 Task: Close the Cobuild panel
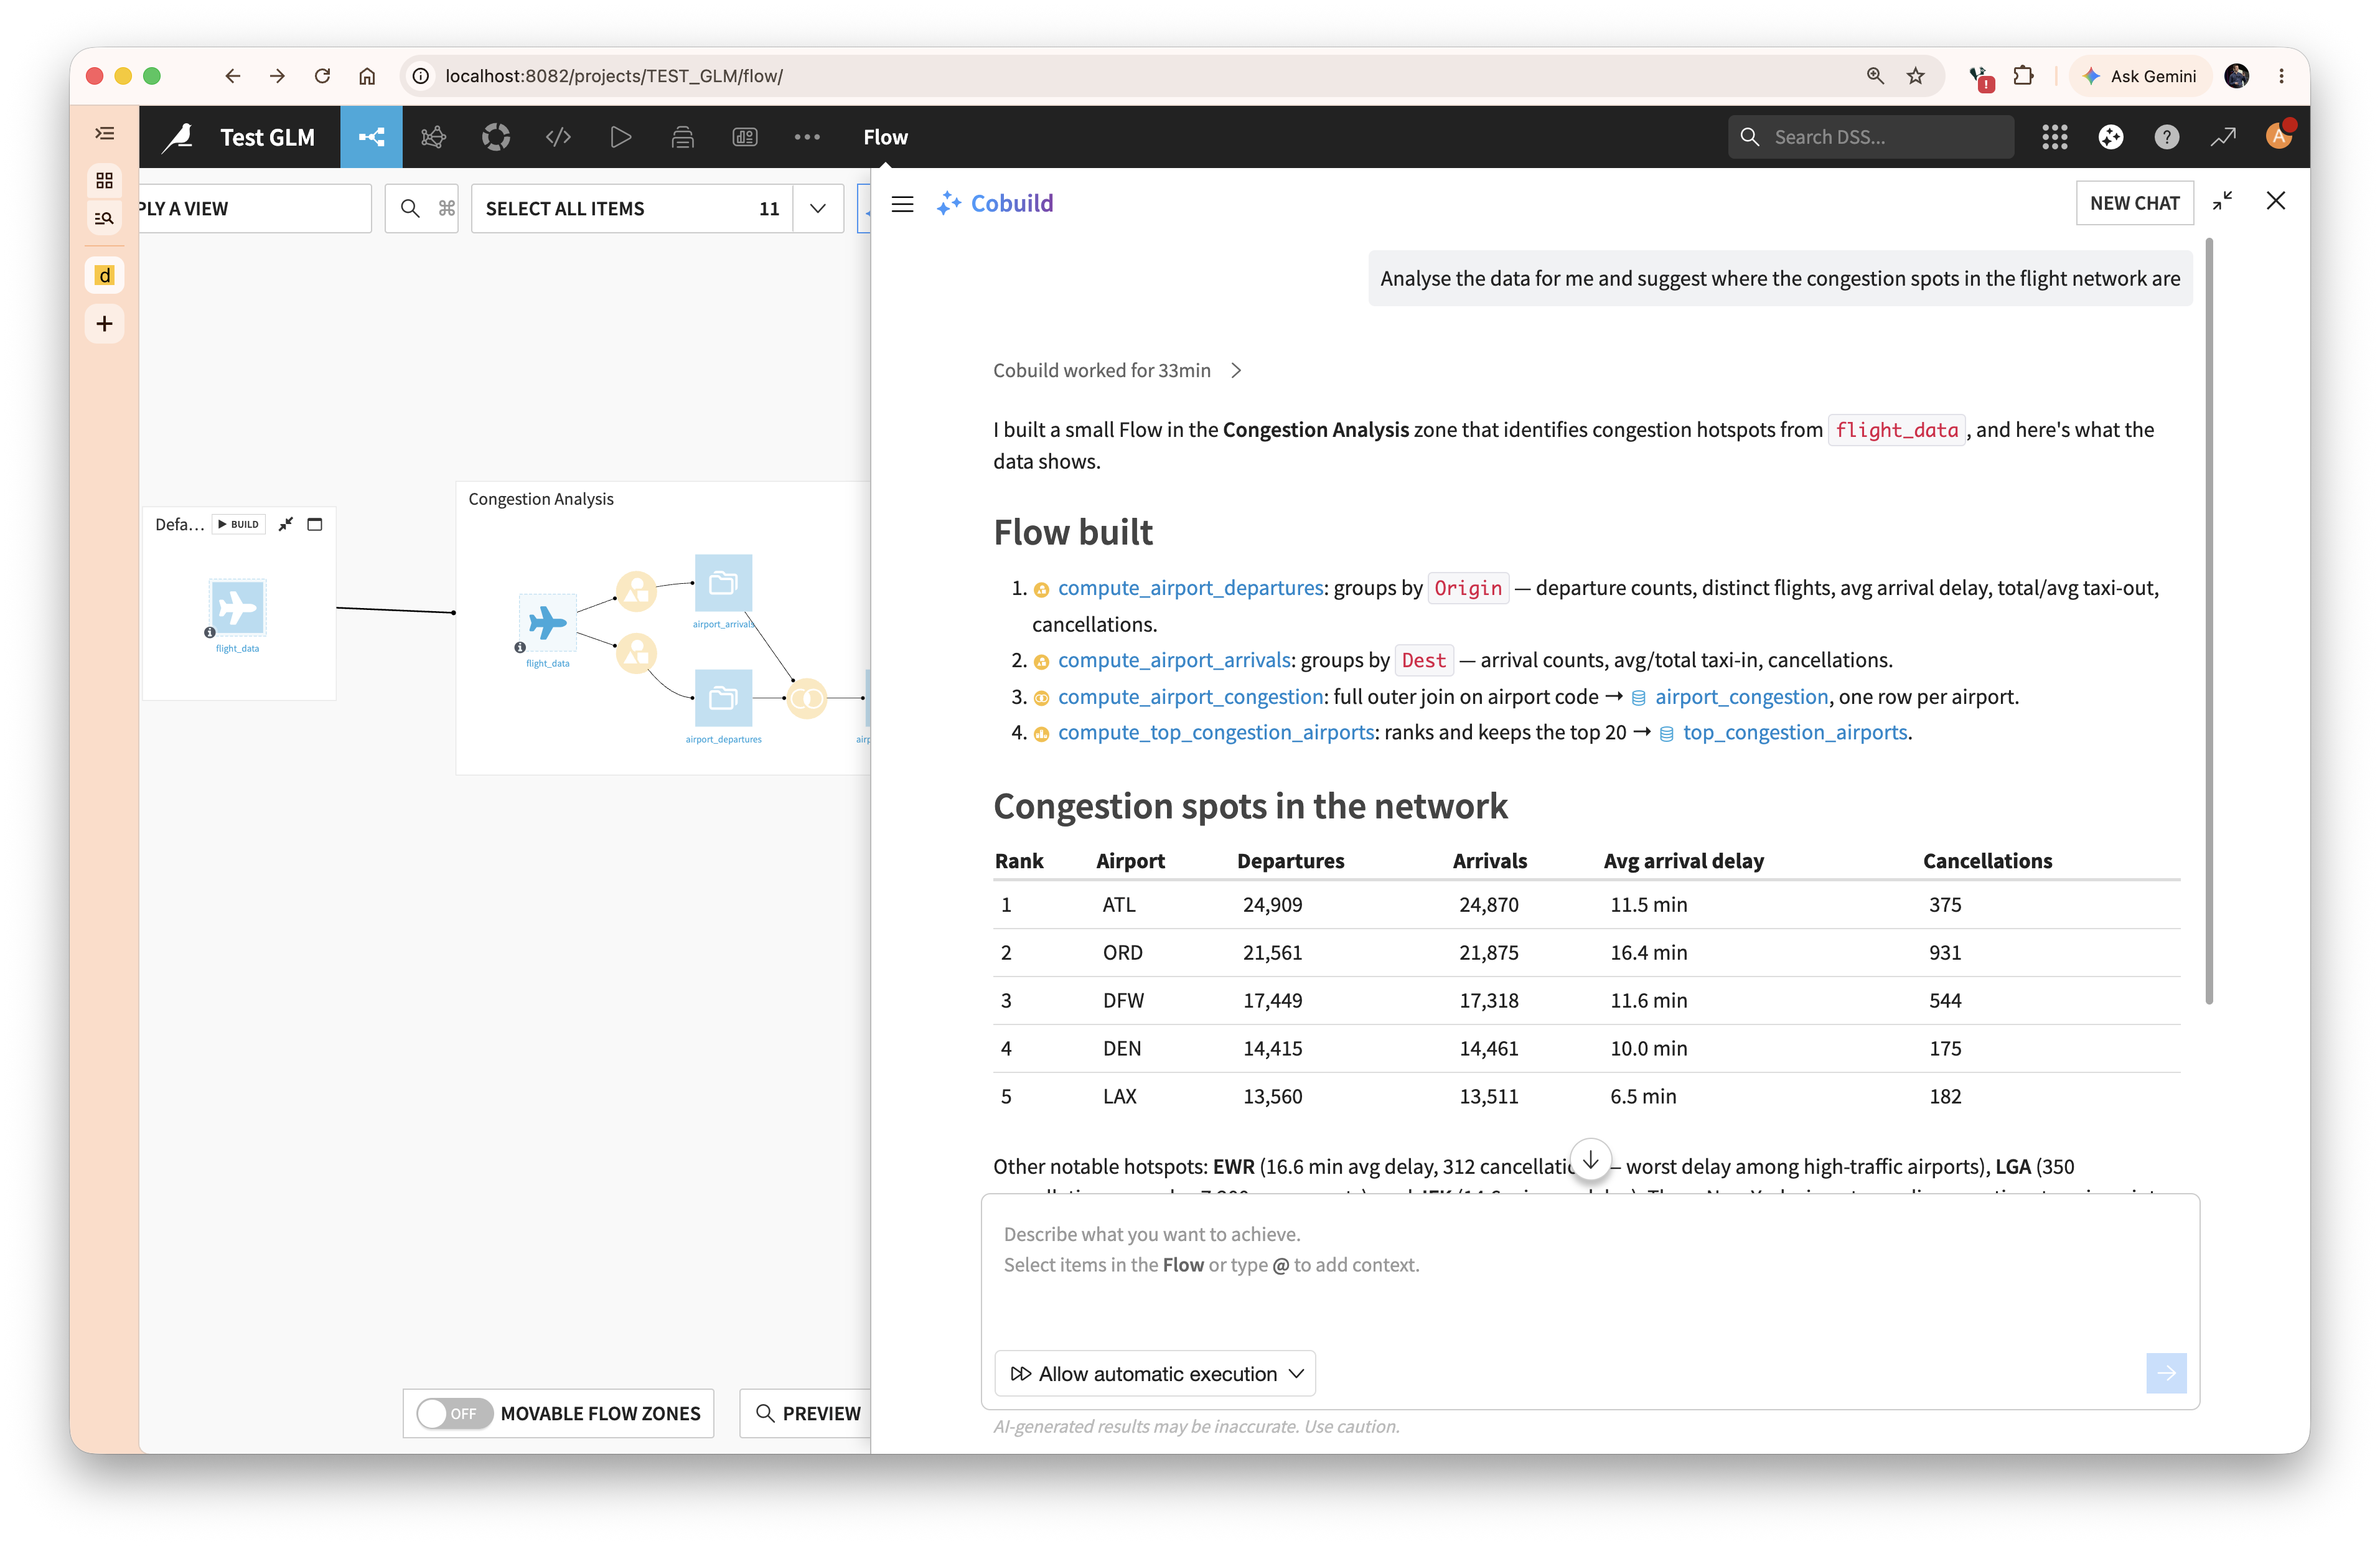click(2276, 201)
